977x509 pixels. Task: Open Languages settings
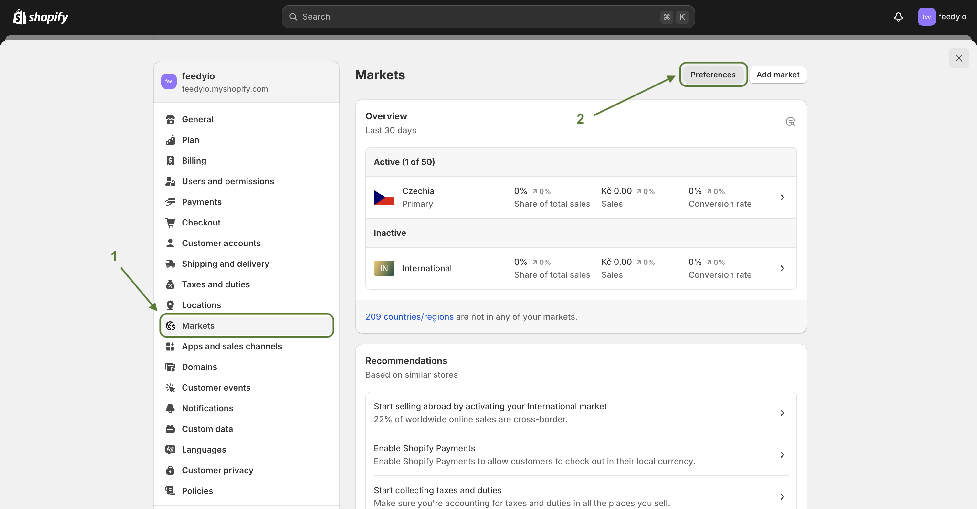tap(247, 450)
